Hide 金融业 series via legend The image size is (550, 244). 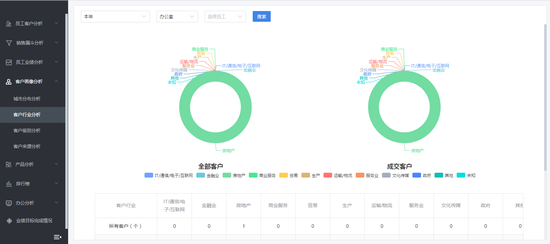208,175
